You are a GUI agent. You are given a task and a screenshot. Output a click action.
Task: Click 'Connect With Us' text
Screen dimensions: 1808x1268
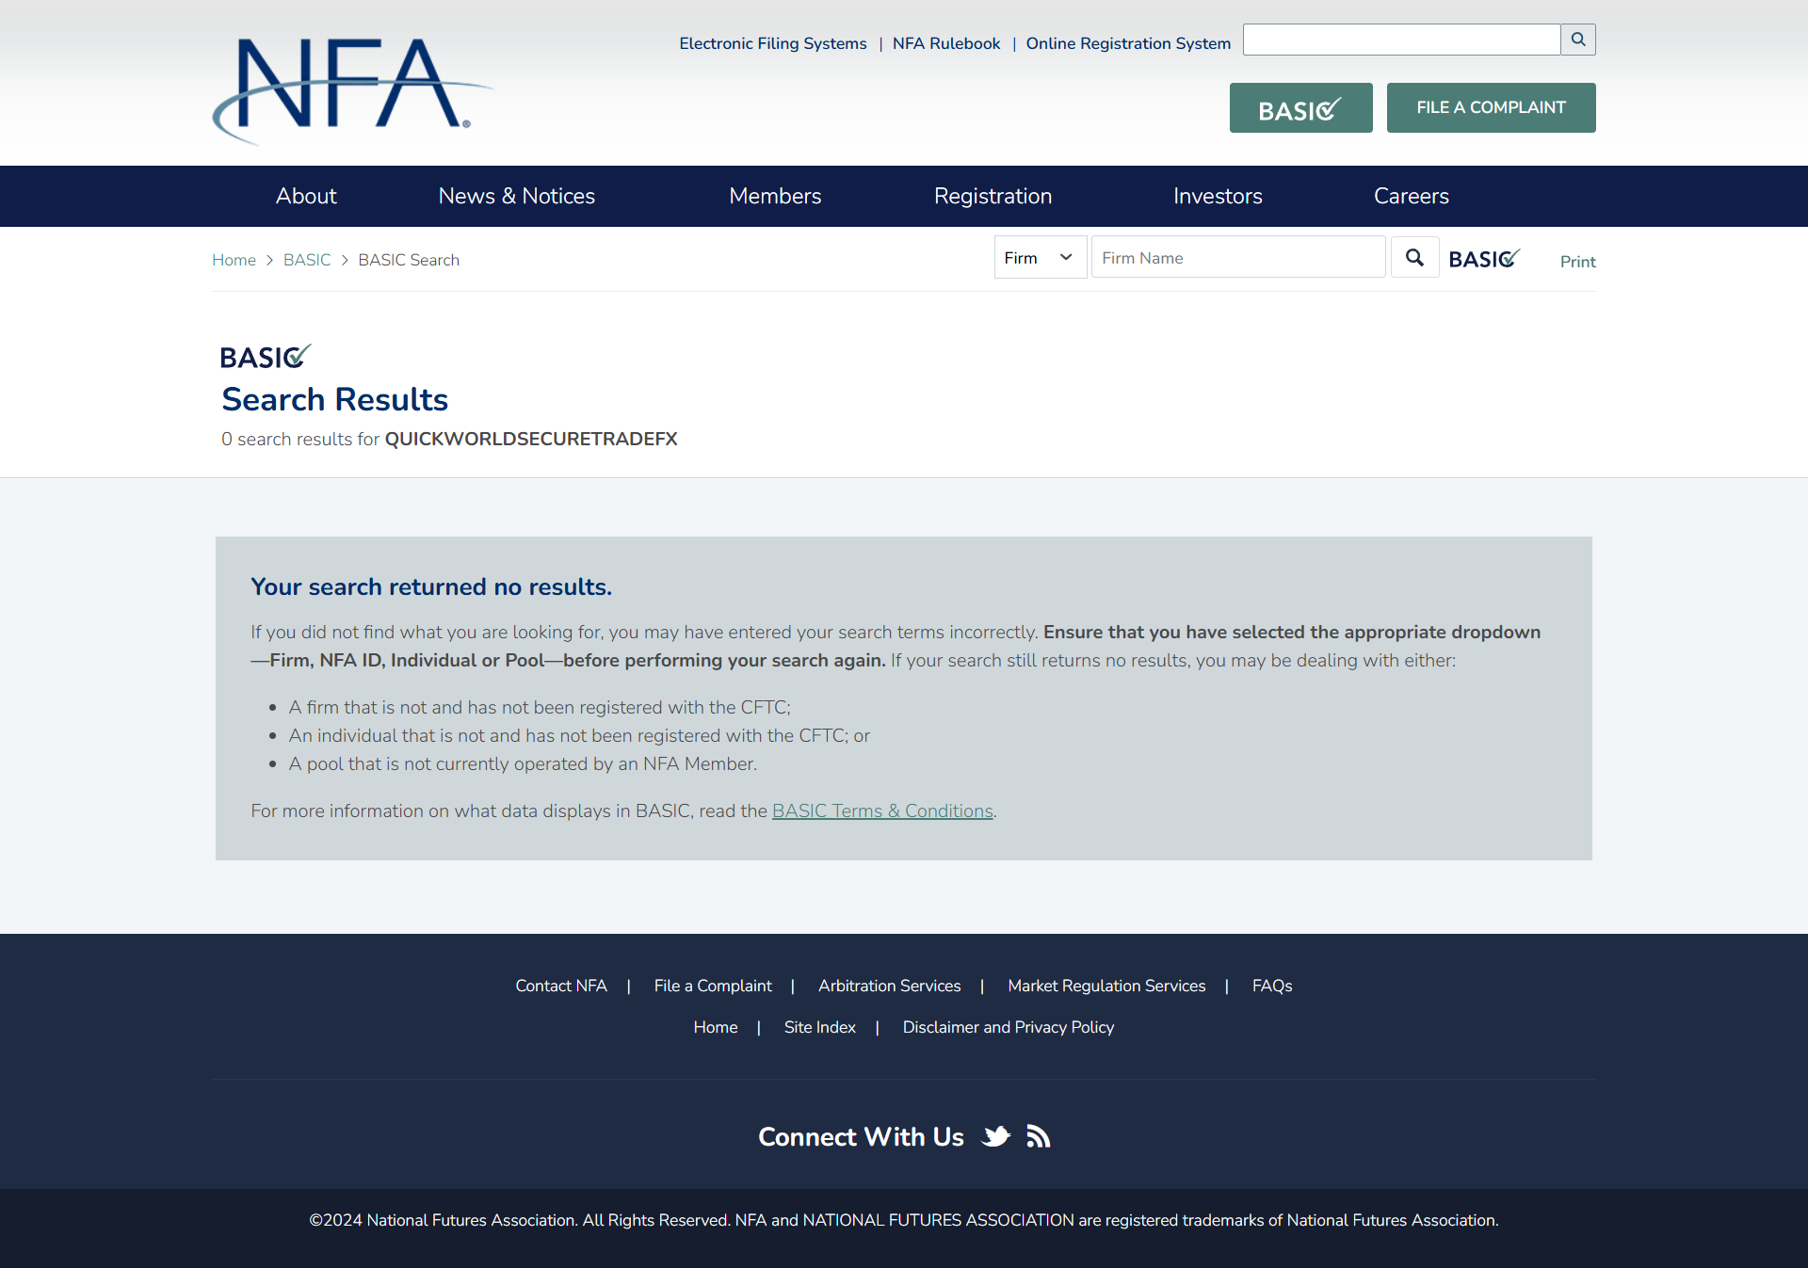pos(861,1137)
